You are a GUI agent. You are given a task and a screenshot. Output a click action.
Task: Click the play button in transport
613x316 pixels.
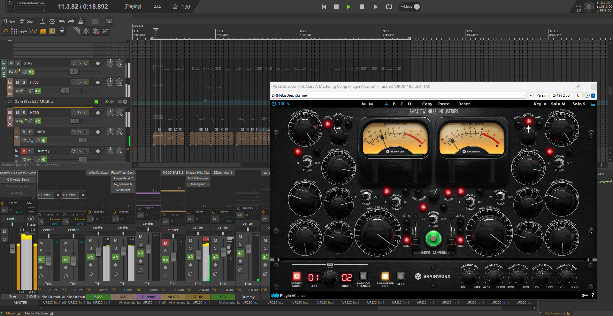point(349,7)
